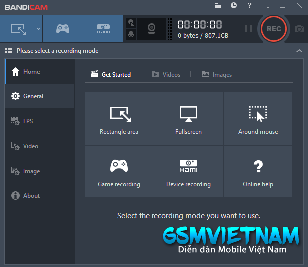Click the '0 bytes / 807.1GB' storage text
This screenshot has width=308, height=267.
tap(203, 35)
